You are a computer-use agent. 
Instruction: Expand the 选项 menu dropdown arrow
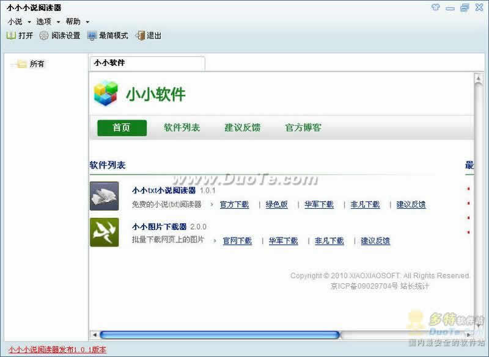point(58,22)
